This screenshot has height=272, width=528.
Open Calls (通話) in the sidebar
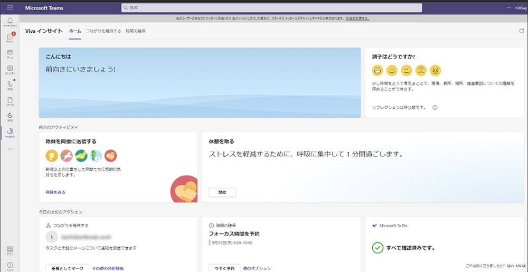coord(10,86)
